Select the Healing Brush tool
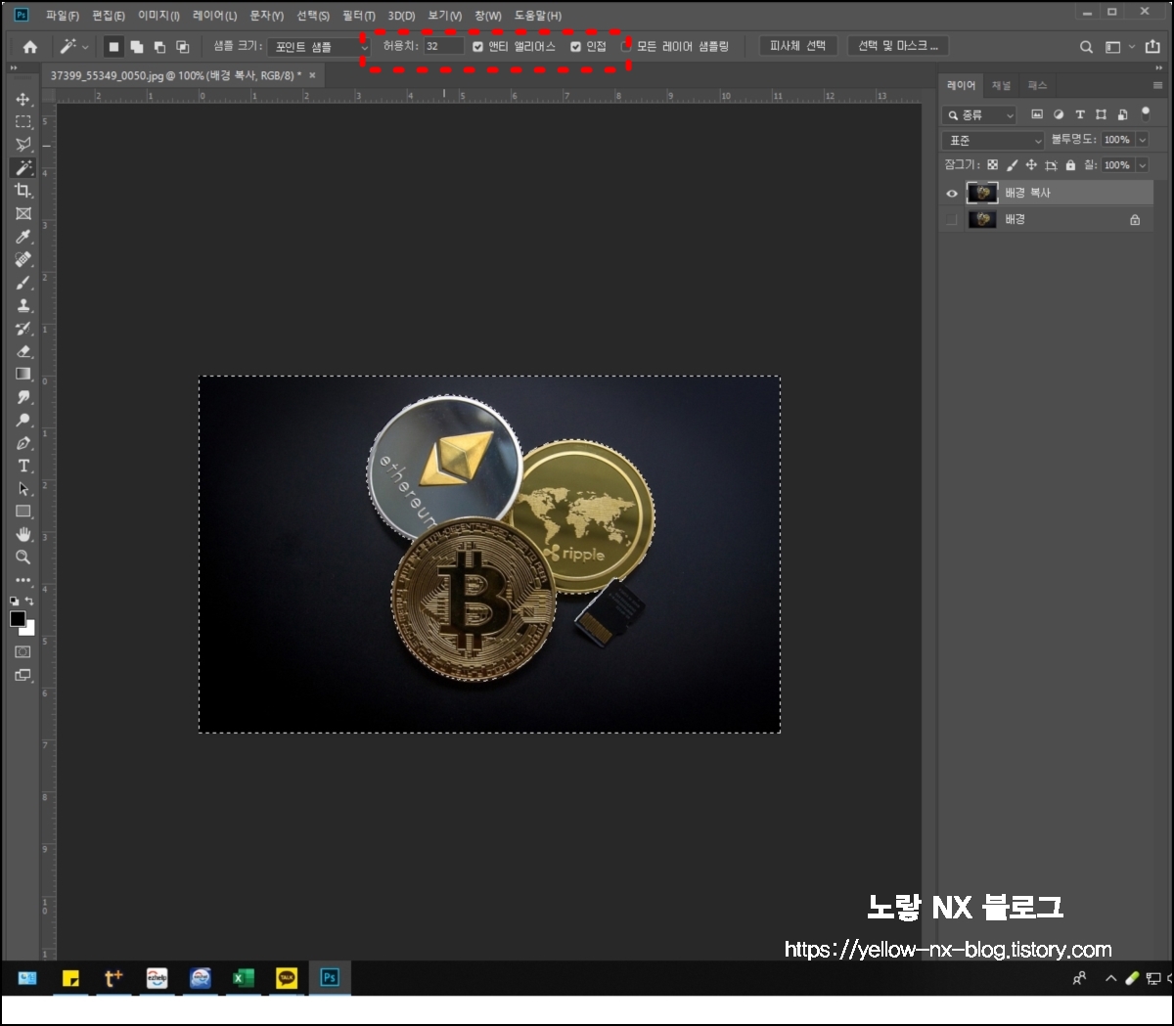The image size is (1174, 1026). pyautogui.click(x=23, y=259)
